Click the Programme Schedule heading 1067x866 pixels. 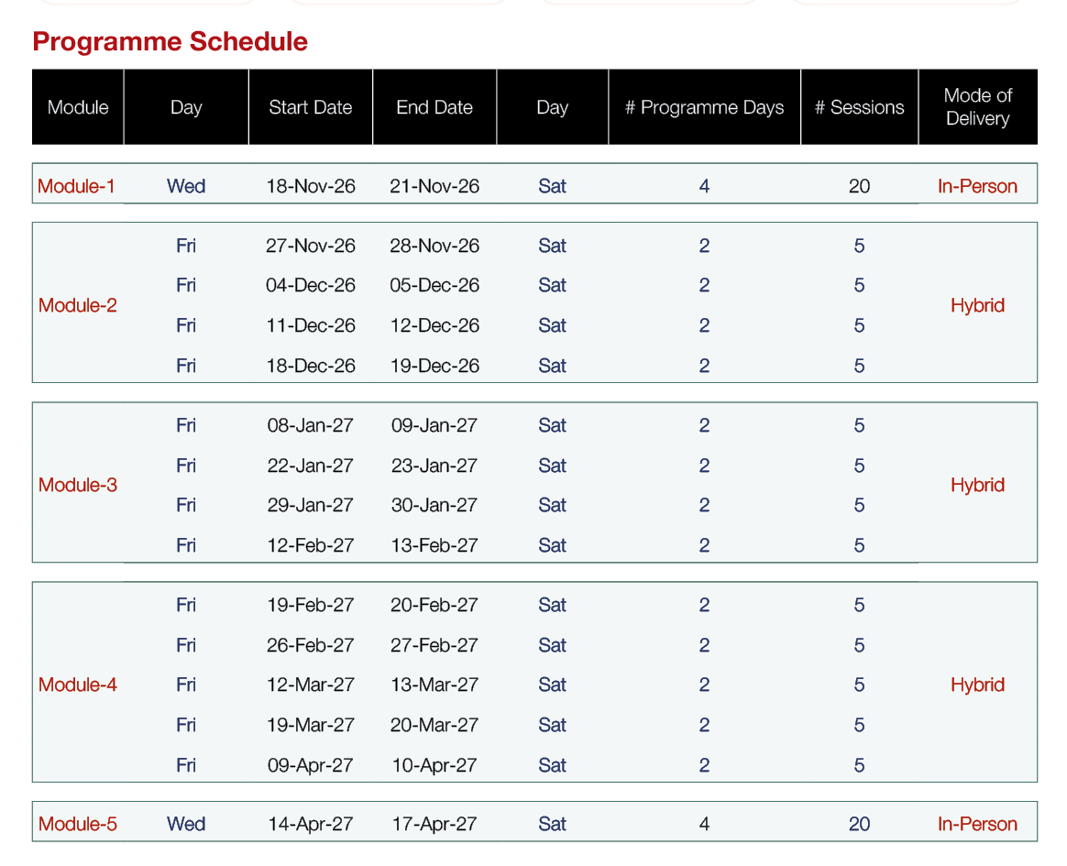pyautogui.click(x=170, y=41)
